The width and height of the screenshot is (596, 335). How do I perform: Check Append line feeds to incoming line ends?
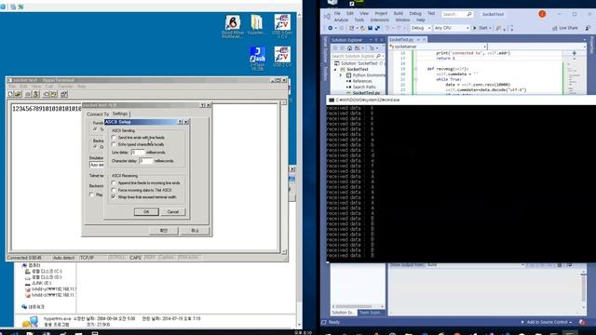tap(114, 182)
